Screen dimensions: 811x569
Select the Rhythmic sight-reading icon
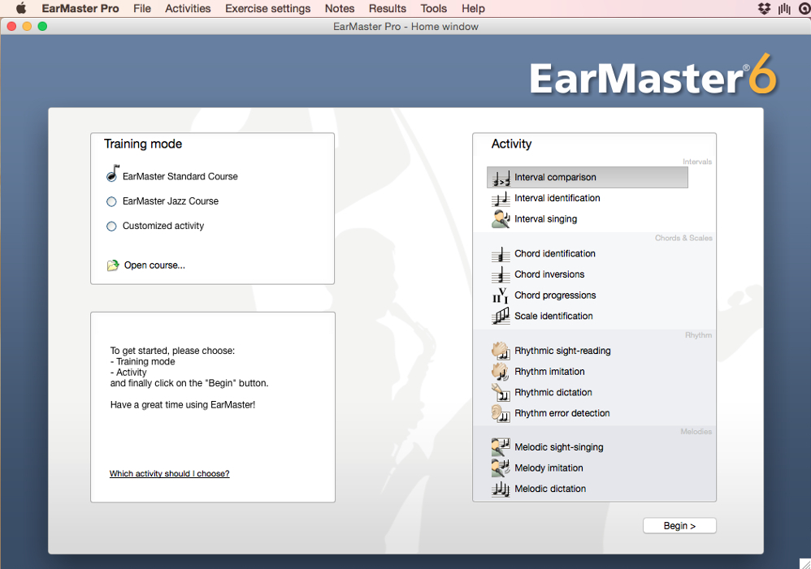[x=501, y=350]
